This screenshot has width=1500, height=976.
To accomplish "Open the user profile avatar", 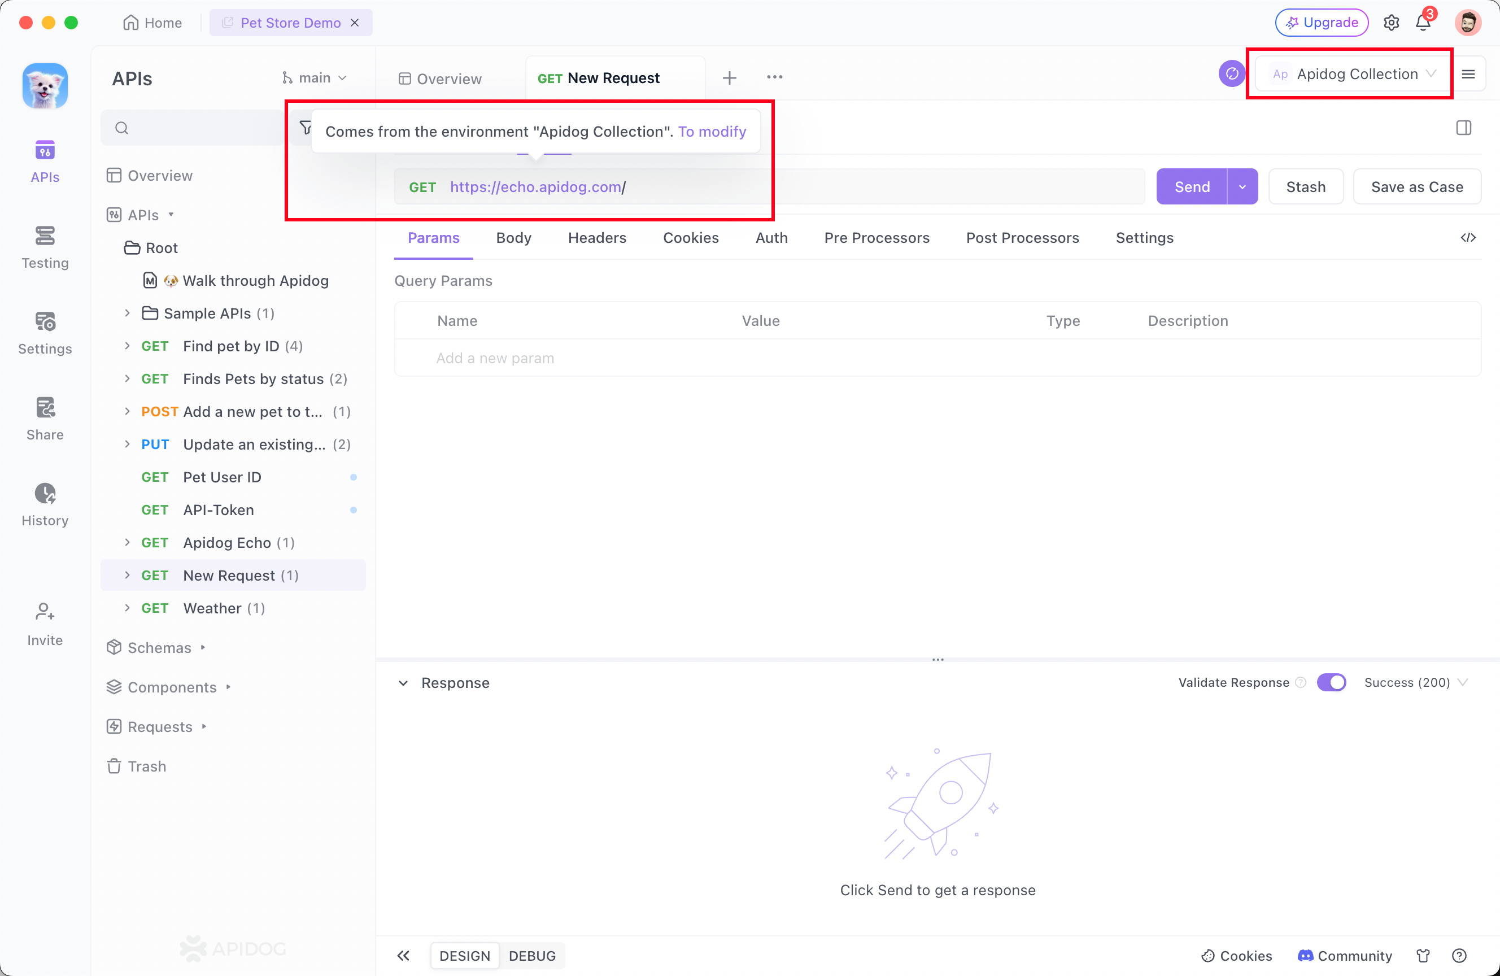I will click(1468, 23).
